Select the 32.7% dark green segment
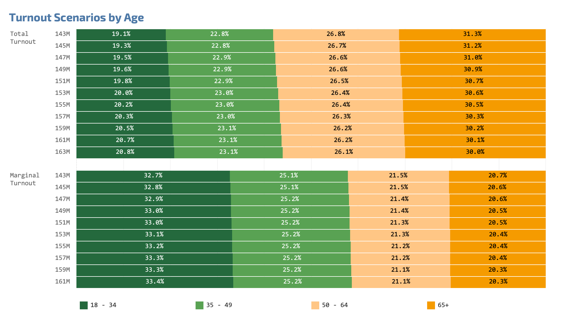This screenshot has width=562, height=320. click(153, 176)
